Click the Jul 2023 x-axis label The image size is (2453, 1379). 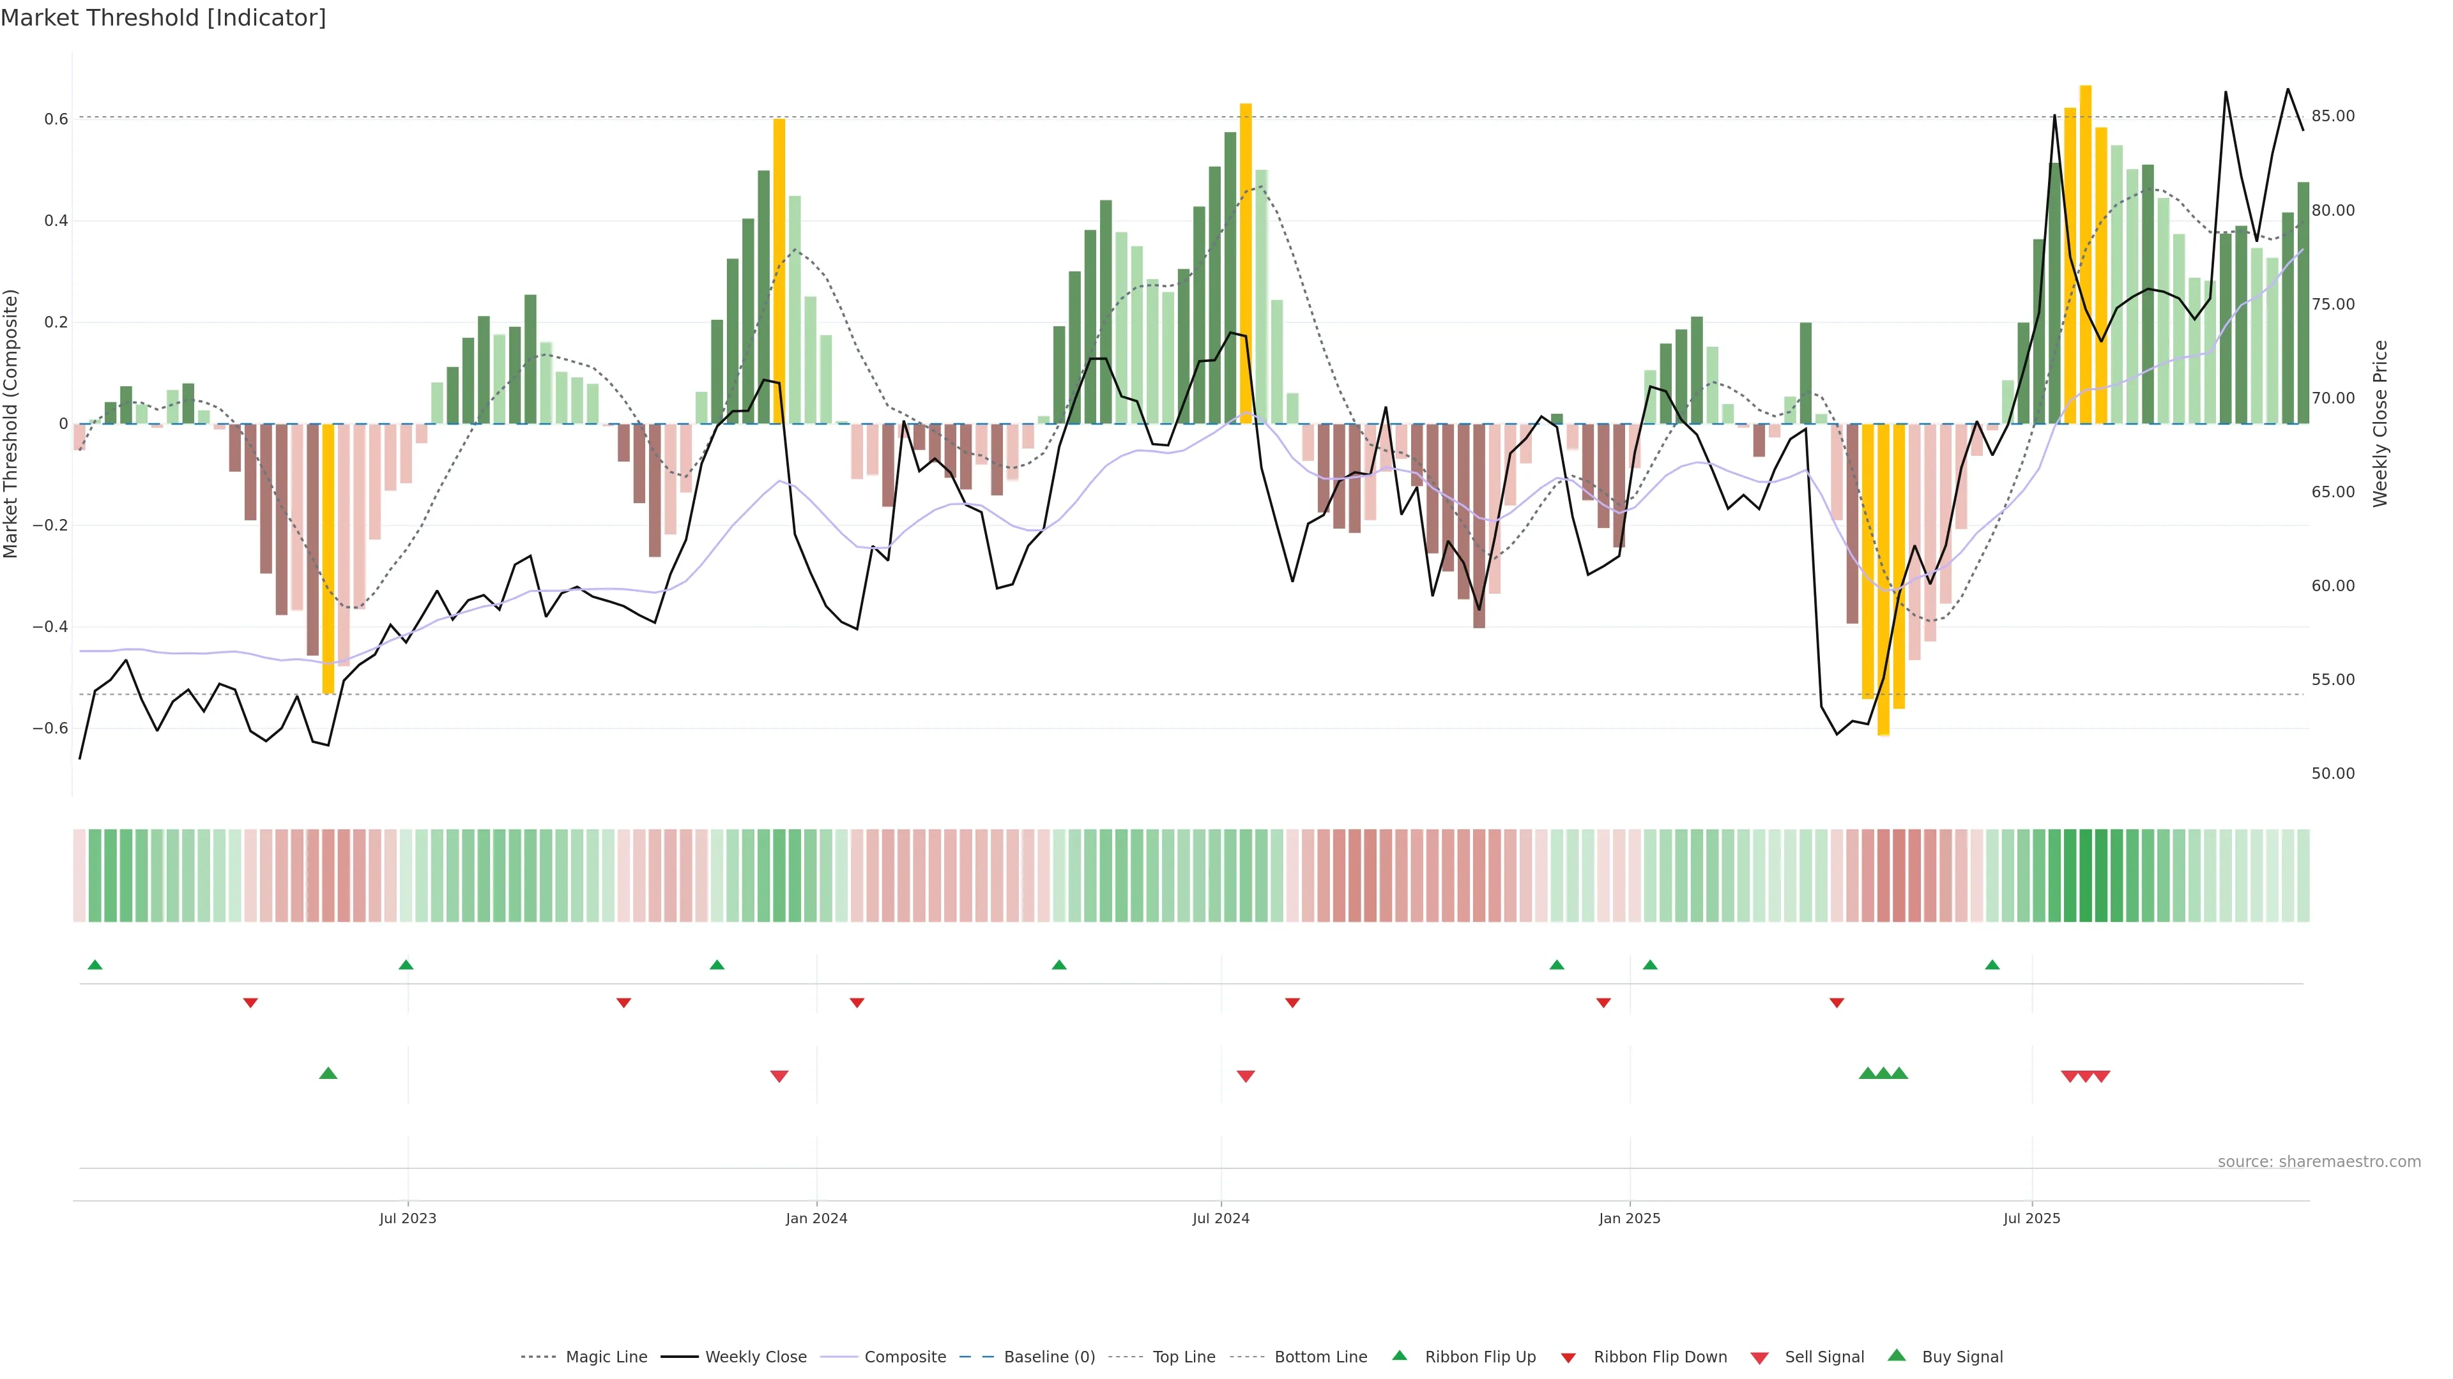408,1218
